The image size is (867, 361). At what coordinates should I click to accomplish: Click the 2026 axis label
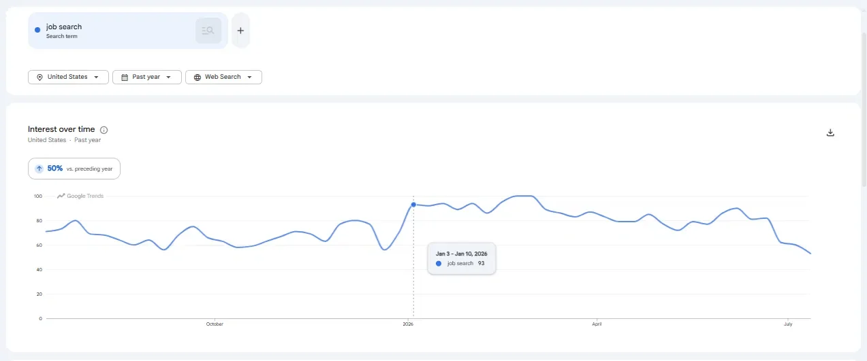[408, 324]
